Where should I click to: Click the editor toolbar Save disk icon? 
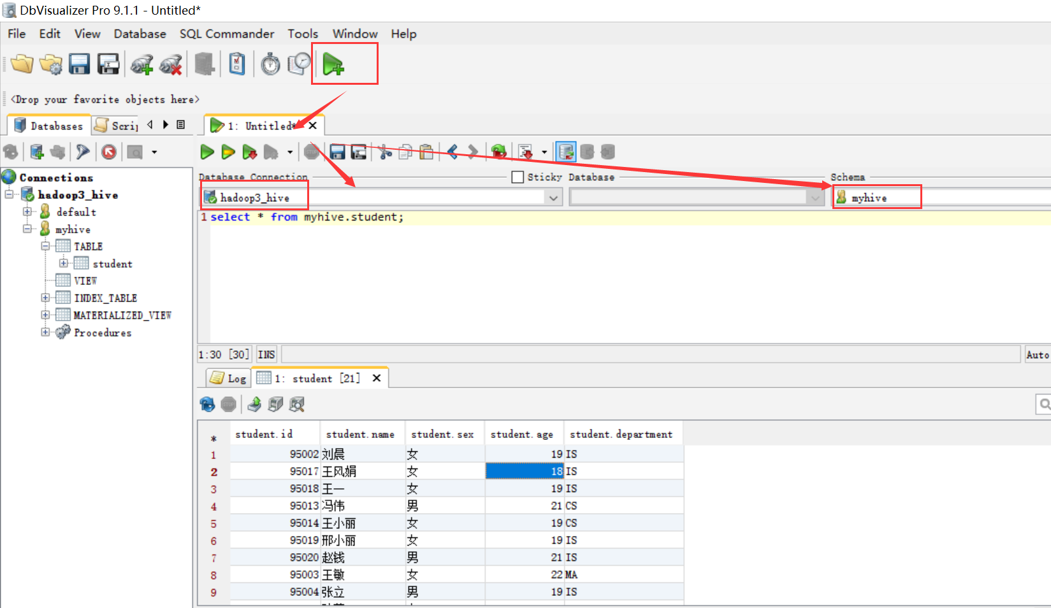click(x=337, y=152)
